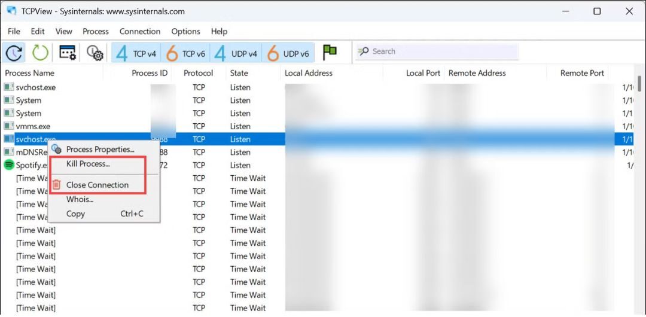Screen dimensions: 646x317
Task: Click the Spotify process icon
Action: coord(8,165)
